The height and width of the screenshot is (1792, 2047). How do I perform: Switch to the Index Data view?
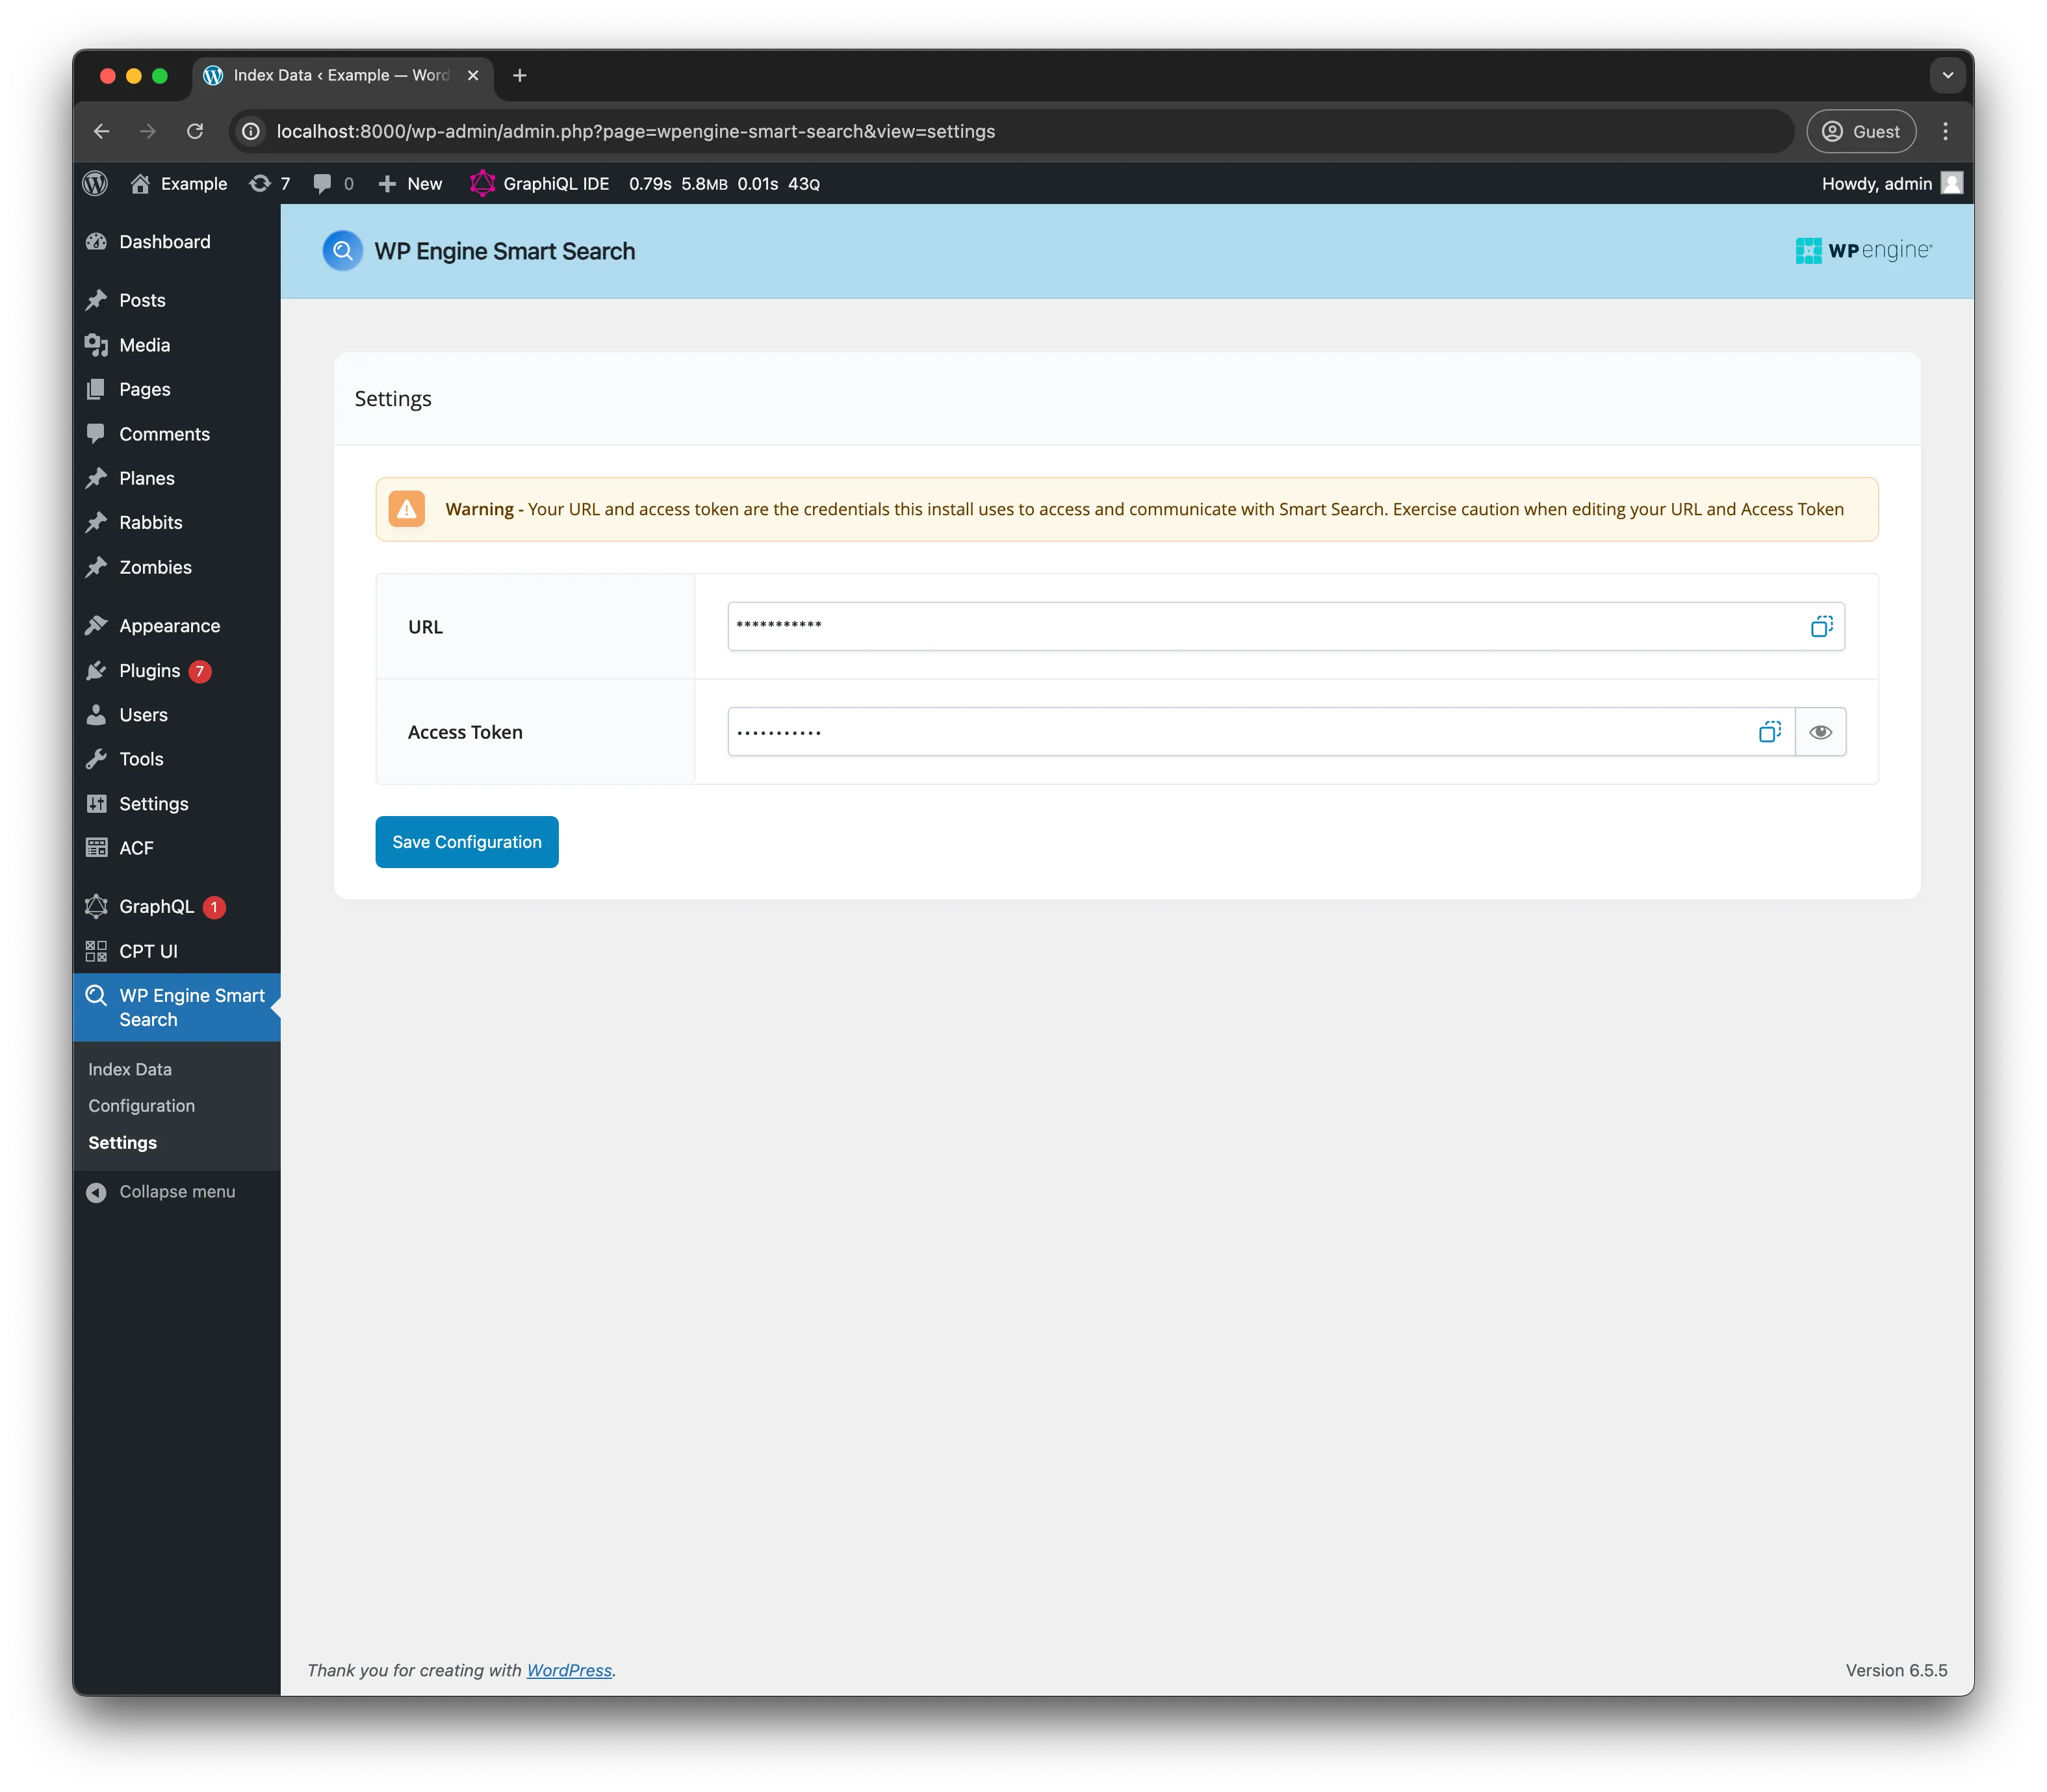[130, 1069]
